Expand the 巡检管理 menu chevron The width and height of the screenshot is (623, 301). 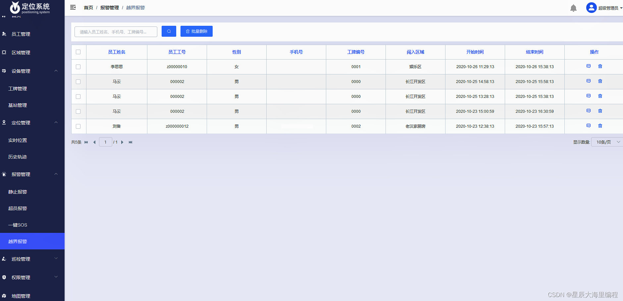[56, 258]
